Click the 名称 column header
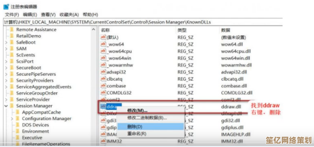This screenshot has width=314, height=147. pyautogui.click(x=105, y=30)
